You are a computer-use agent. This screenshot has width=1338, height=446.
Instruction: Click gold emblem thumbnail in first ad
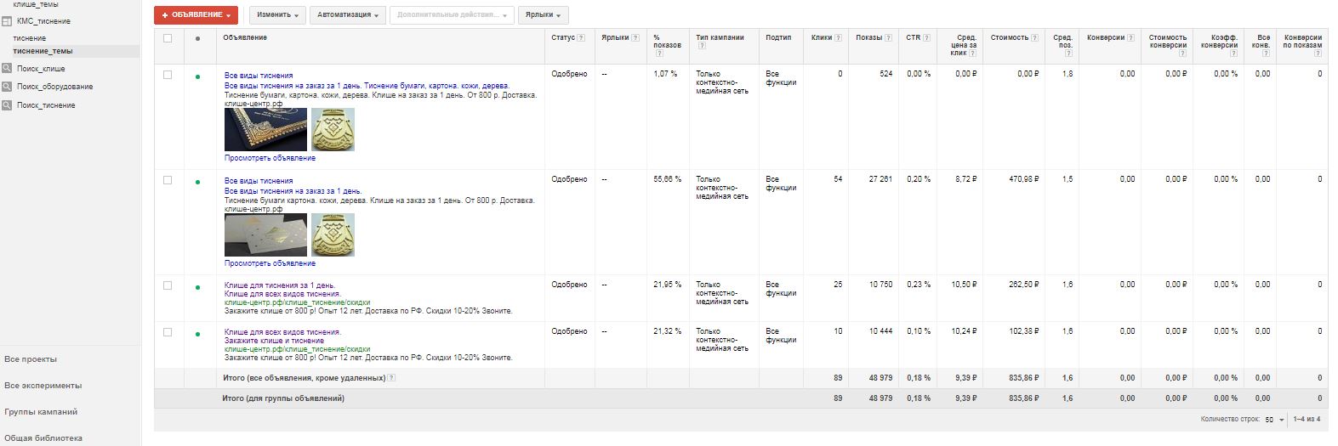pyautogui.click(x=333, y=129)
